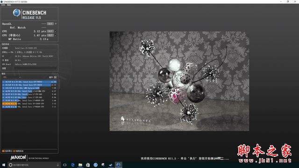Select ranking row 9 scoring 3.11
This screenshot has height=168, width=299.
(29, 107)
